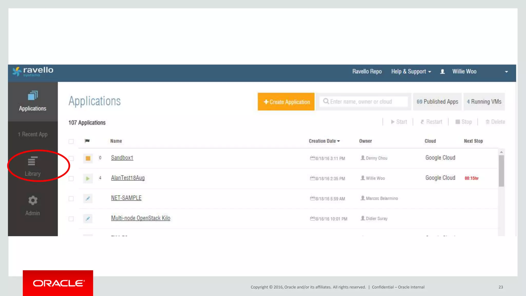Check the Sandbox1 row checkbox

71,158
